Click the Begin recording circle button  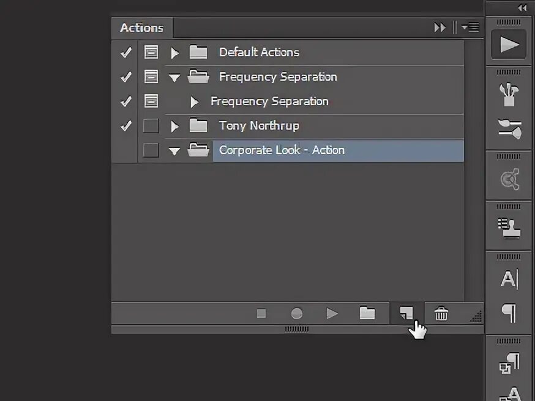click(x=297, y=313)
